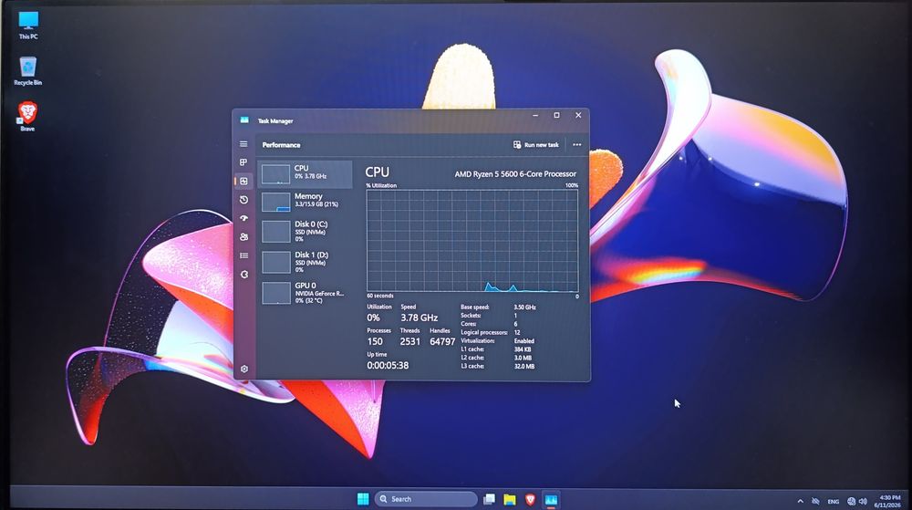Click the Base speed 3.50 GHz value
Viewport: 912px width, 510px height.
point(524,307)
